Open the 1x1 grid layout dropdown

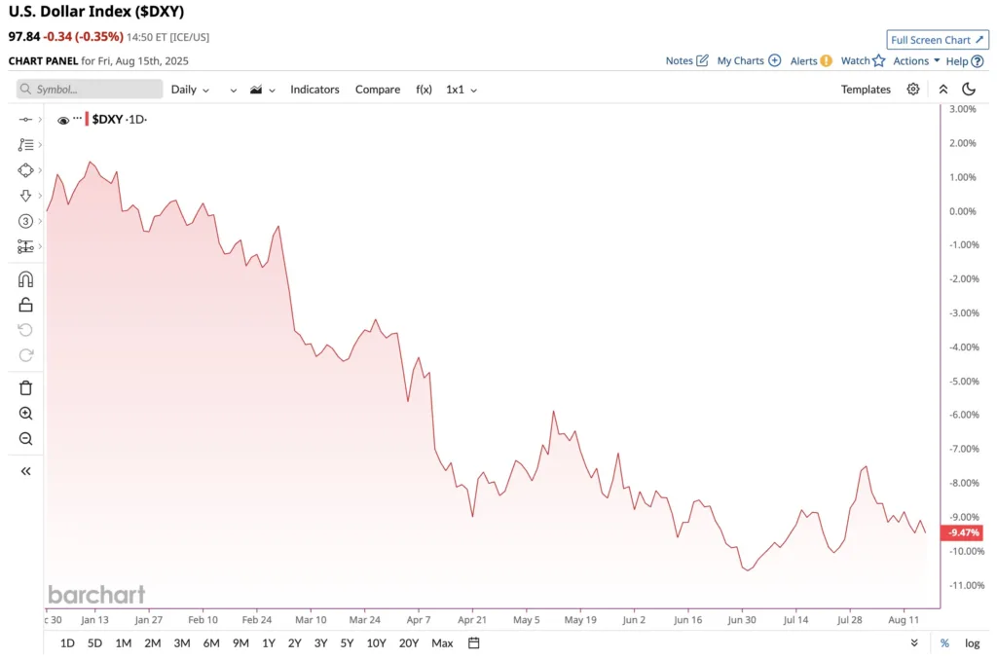click(461, 90)
